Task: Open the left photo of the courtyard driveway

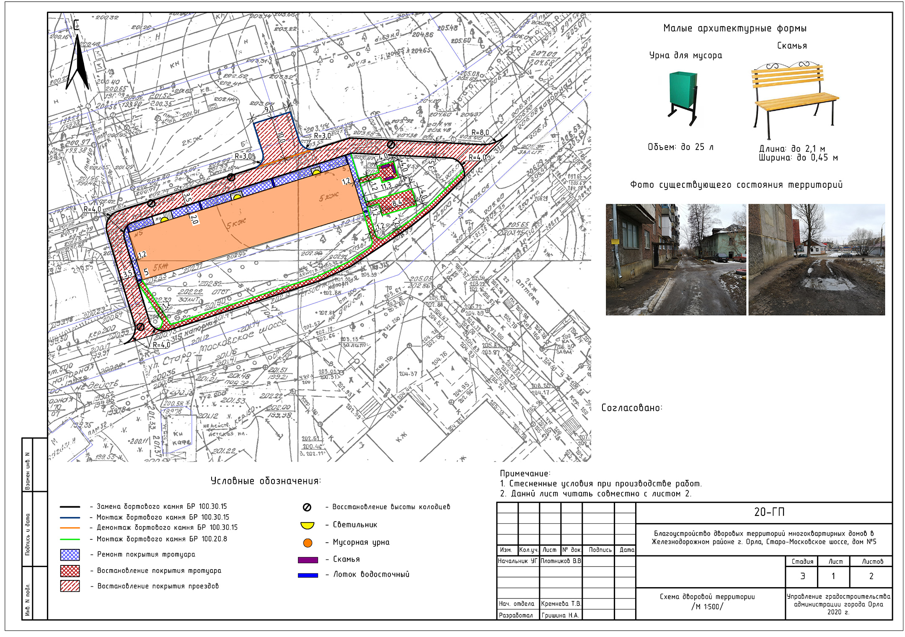Action: 676,259
